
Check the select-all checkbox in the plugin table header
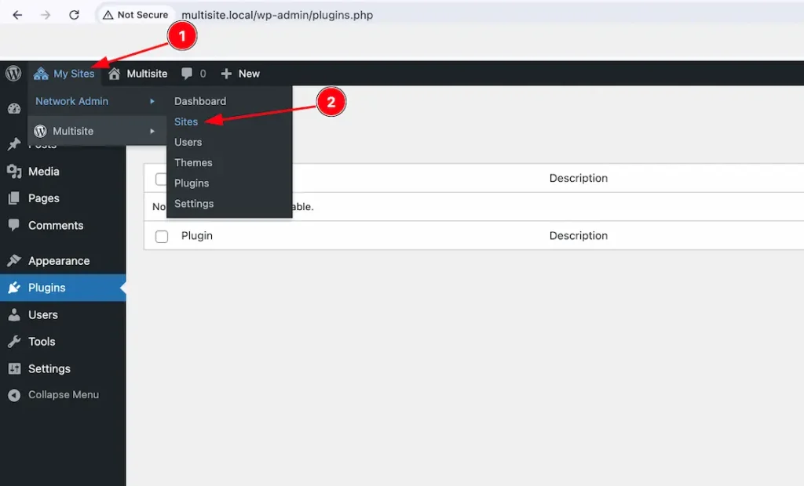pos(161,178)
